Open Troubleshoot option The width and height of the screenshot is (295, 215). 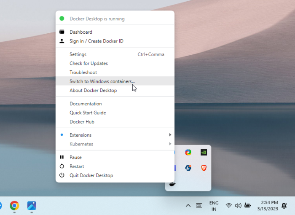[115, 73]
